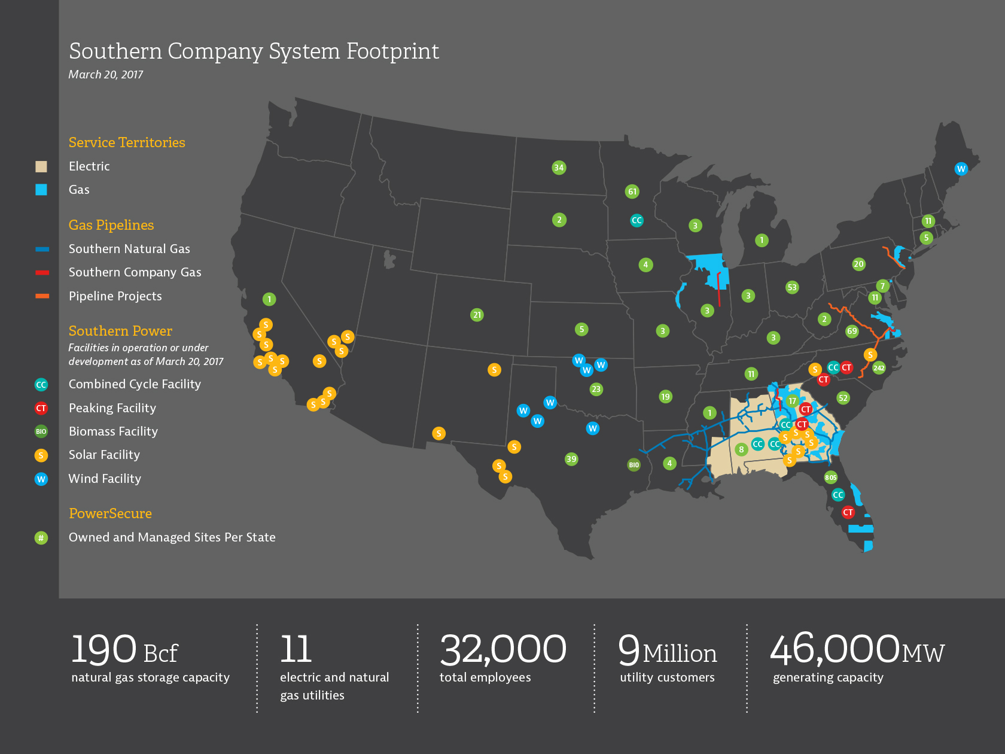Click the Facilities in operation italic note
The width and height of the screenshot is (1005, 754).
[x=145, y=355]
